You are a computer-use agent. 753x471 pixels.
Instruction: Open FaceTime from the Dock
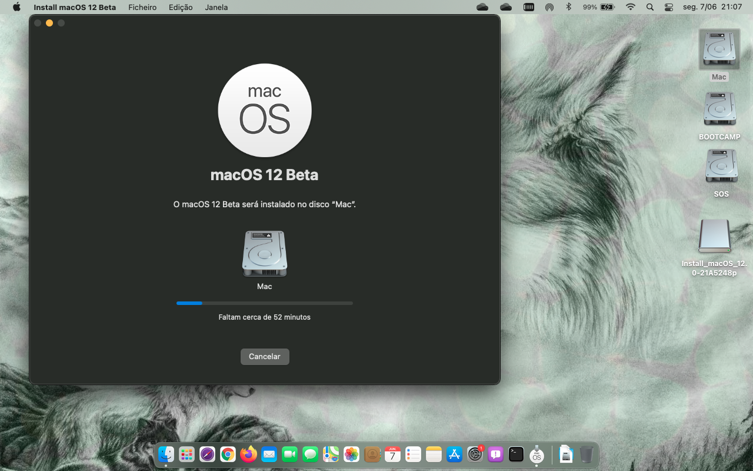click(290, 454)
